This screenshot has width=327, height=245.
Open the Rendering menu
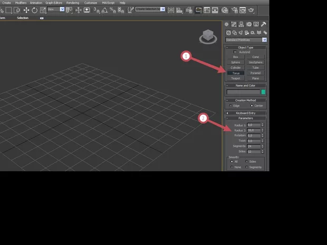click(73, 3)
